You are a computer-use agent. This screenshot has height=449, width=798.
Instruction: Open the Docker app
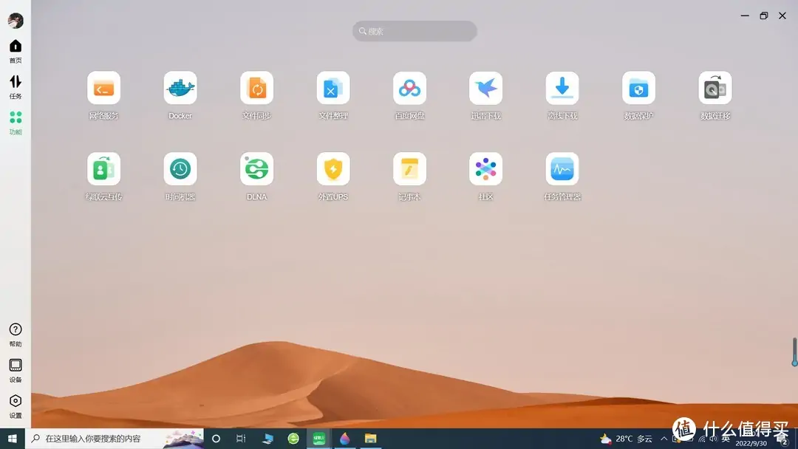pyautogui.click(x=180, y=89)
